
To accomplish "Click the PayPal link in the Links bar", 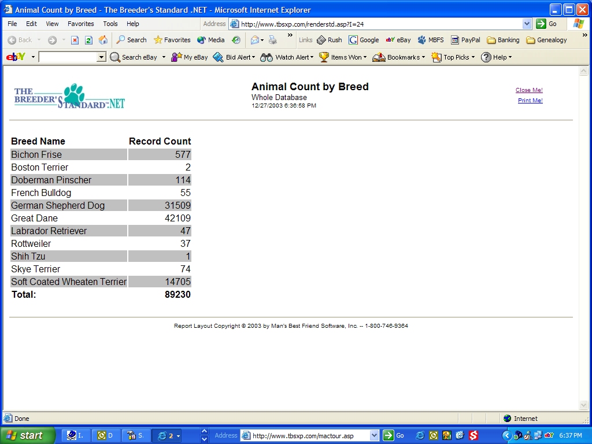I will pyautogui.click(x=465, y=40).
